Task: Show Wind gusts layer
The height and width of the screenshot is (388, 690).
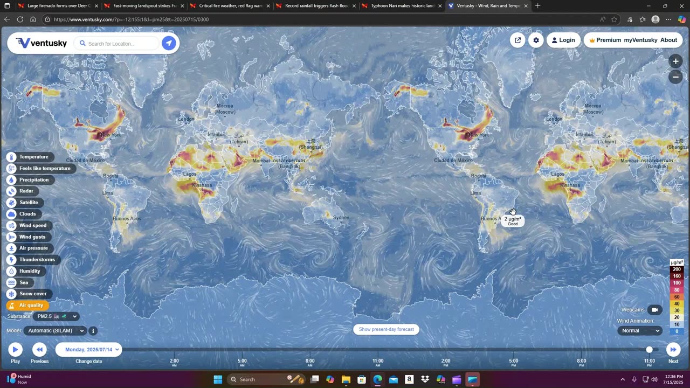Action: click(27, 237)
